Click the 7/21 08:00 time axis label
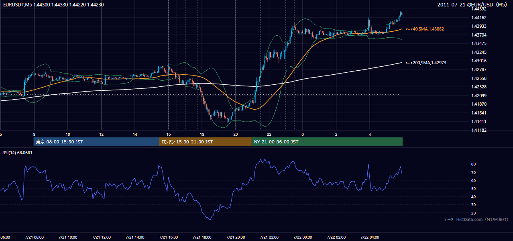This screenshot has width=513, height=241. pos(34,237)
